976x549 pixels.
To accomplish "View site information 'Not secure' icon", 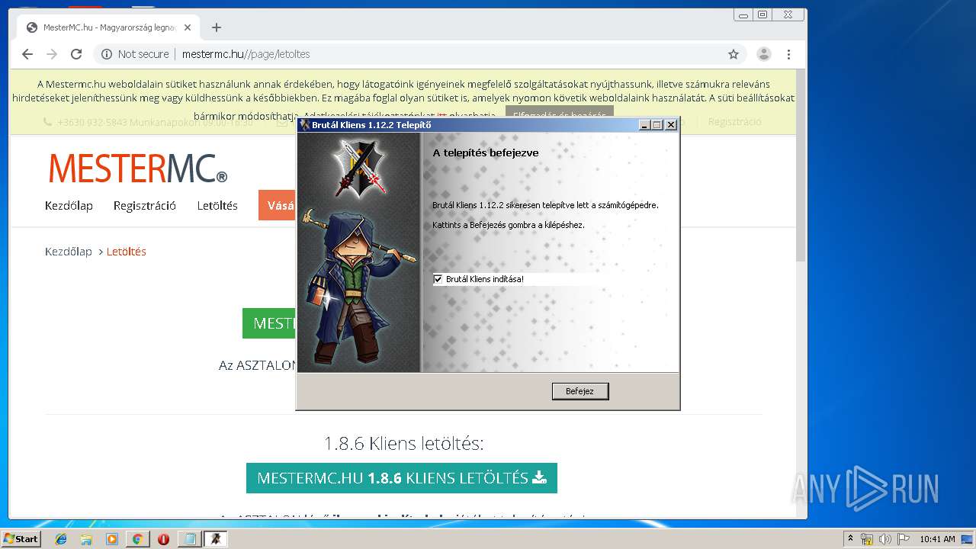I will coord(107,54).
